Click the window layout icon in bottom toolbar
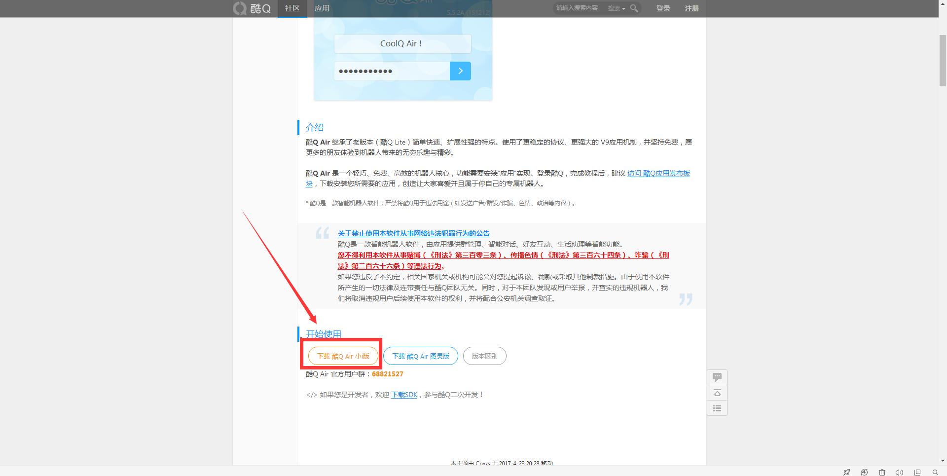The width and height of the screenshot is (947, 476). click(x=917, y=472)
